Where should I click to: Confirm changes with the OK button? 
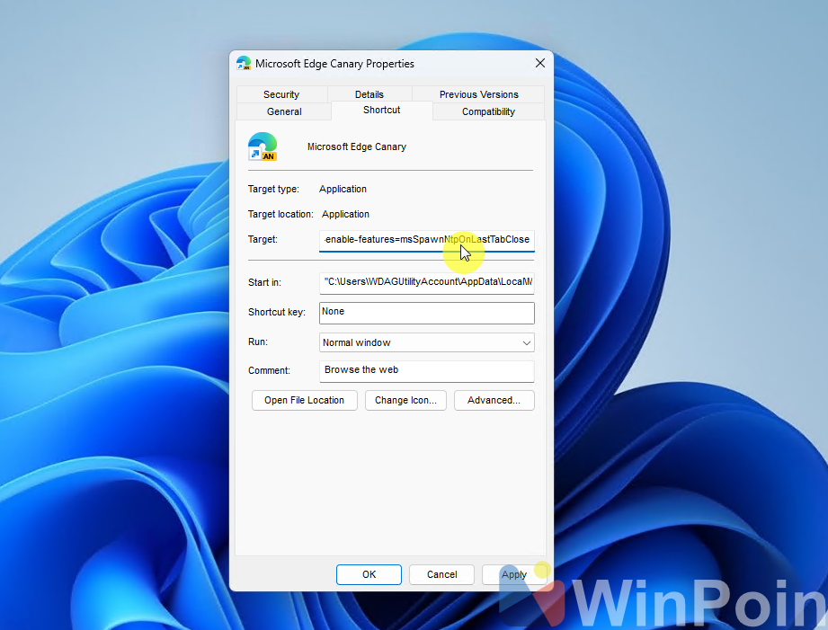click(369, 574)
